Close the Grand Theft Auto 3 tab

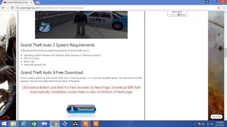point(31,2)
